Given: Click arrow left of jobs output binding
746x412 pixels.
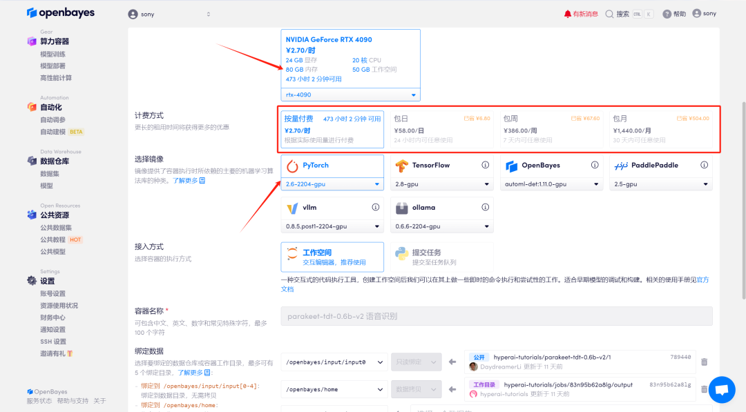Looking at the screenshot, I should tap(452, 390).
